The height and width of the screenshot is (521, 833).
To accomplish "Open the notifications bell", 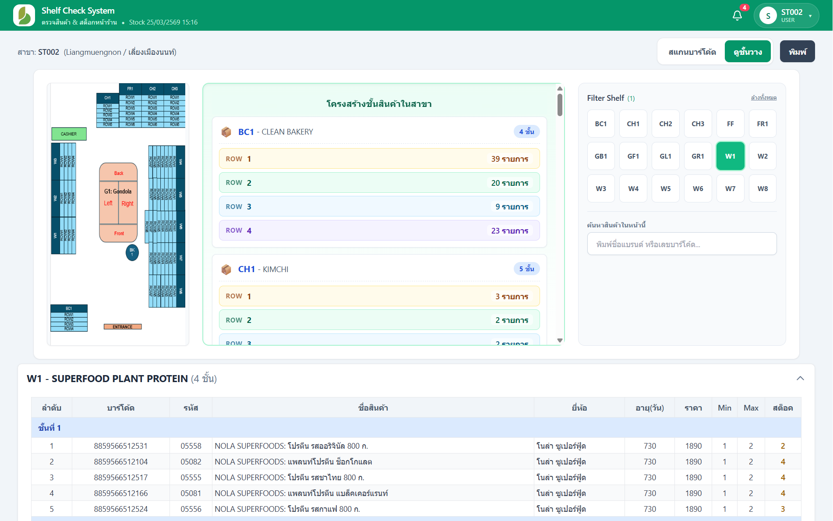I will pos(737,16).
